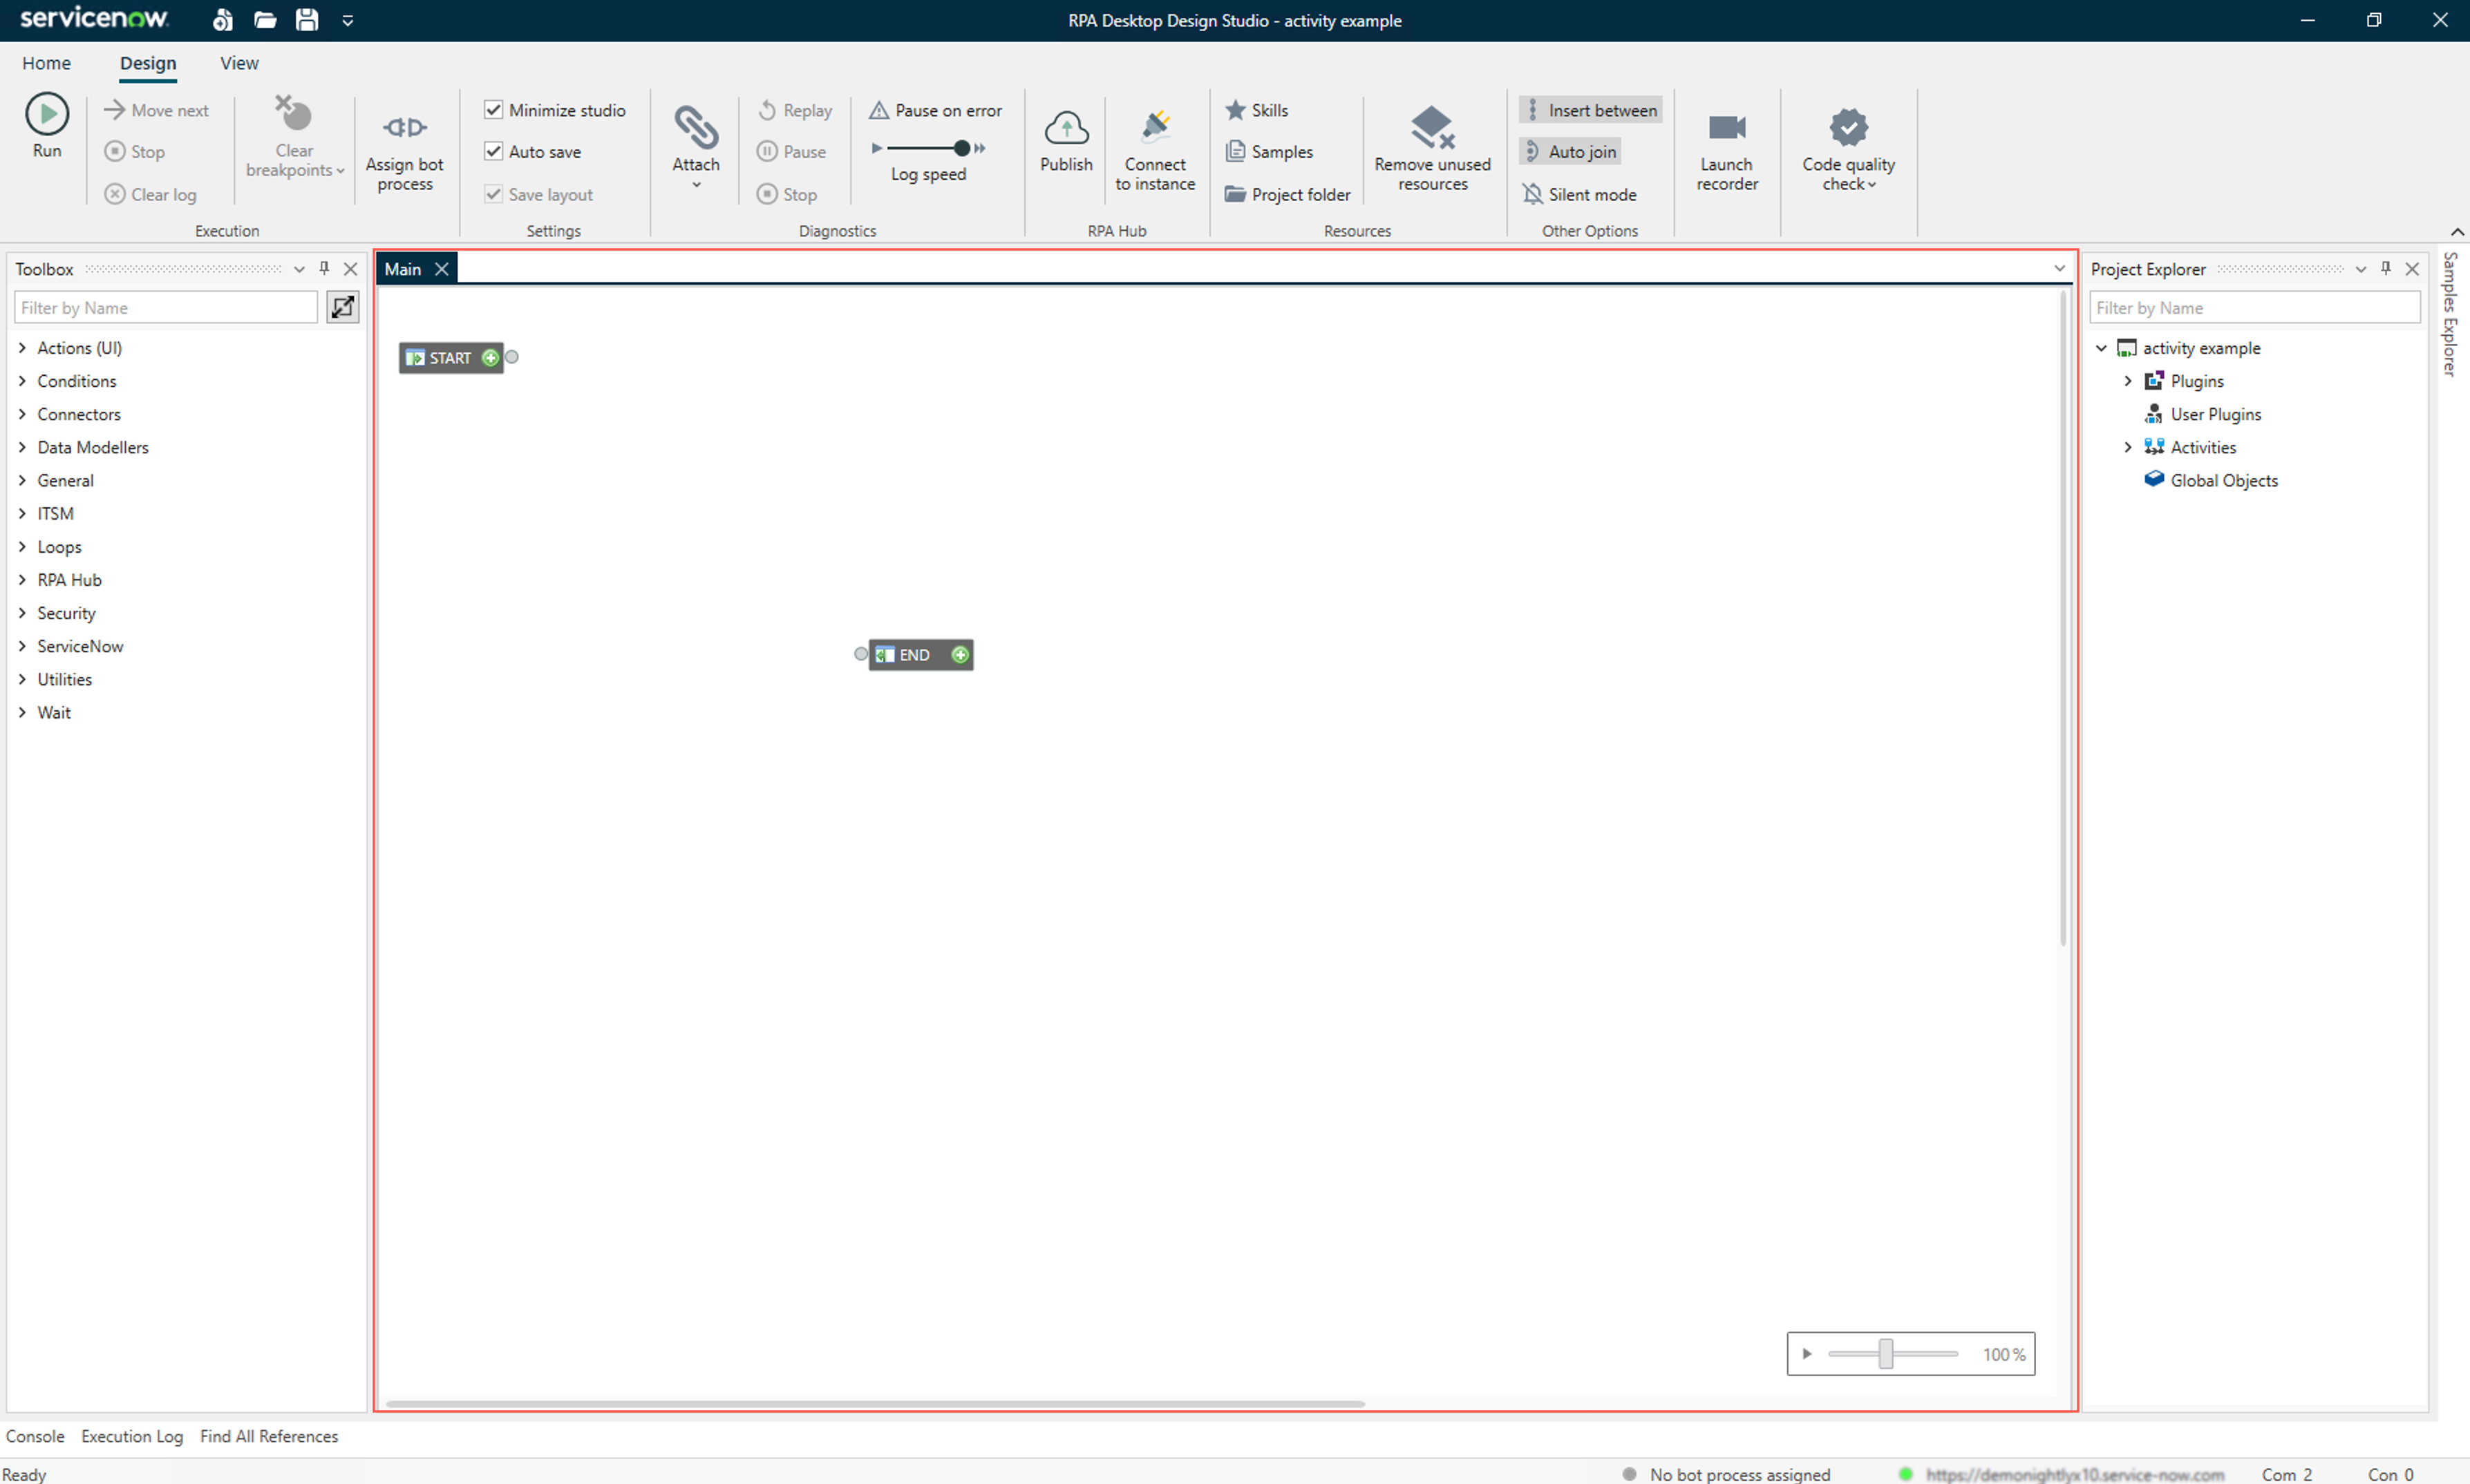Collapse the activity example project node
Screen dimensions: 2470x1484
pyautogui.click(x=2101, y=348)
